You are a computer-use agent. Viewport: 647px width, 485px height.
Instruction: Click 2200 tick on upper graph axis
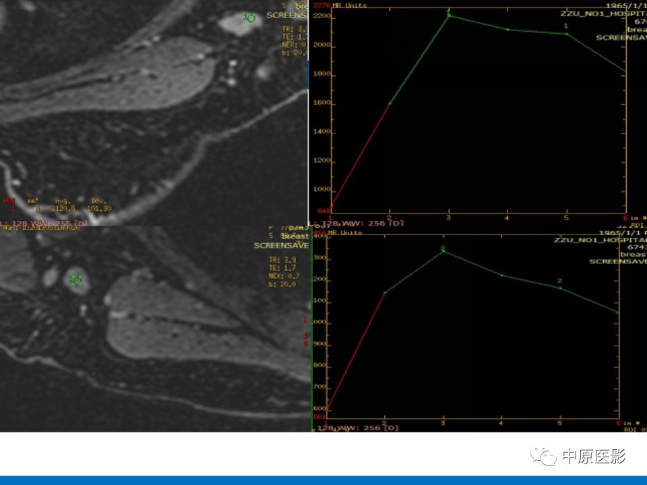pos(322,15)
